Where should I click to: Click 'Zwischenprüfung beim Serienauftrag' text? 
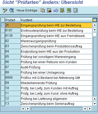[x=47, y=104]
